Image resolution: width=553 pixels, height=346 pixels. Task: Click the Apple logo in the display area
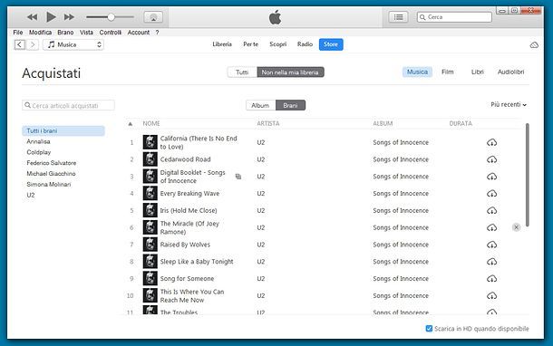click(275, 17)
